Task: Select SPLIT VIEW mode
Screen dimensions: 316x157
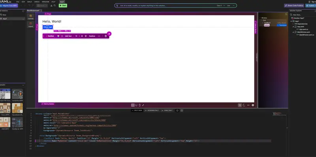Action: click(137, 110)
